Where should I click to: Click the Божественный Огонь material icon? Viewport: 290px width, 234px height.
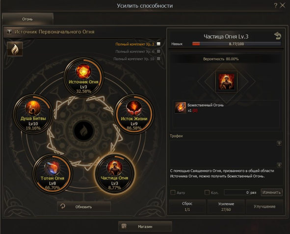point(181,107)
